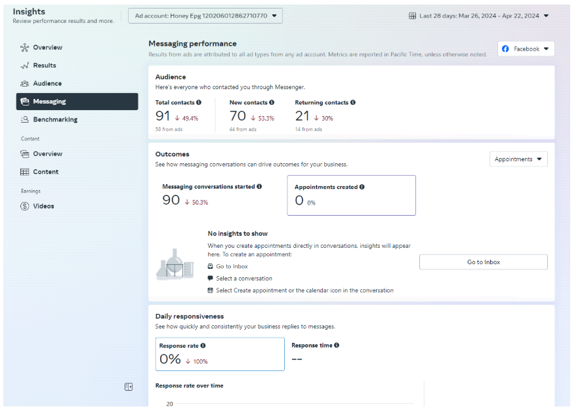The height and width of the screenshot is (415, 584).
Task: Click the info icon beside New contacts
Action: coord(272,103)
